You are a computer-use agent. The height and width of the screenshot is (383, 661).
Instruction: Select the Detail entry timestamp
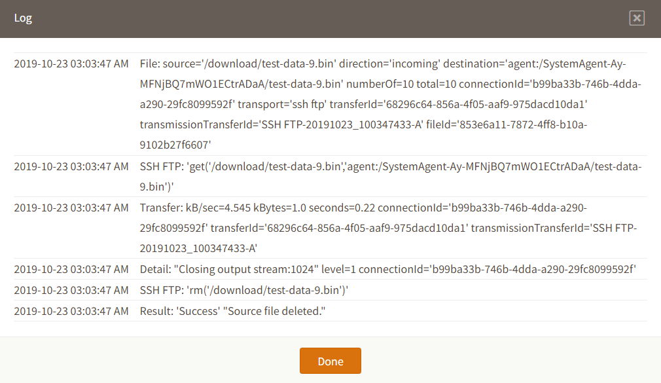[x=71, y=269]
